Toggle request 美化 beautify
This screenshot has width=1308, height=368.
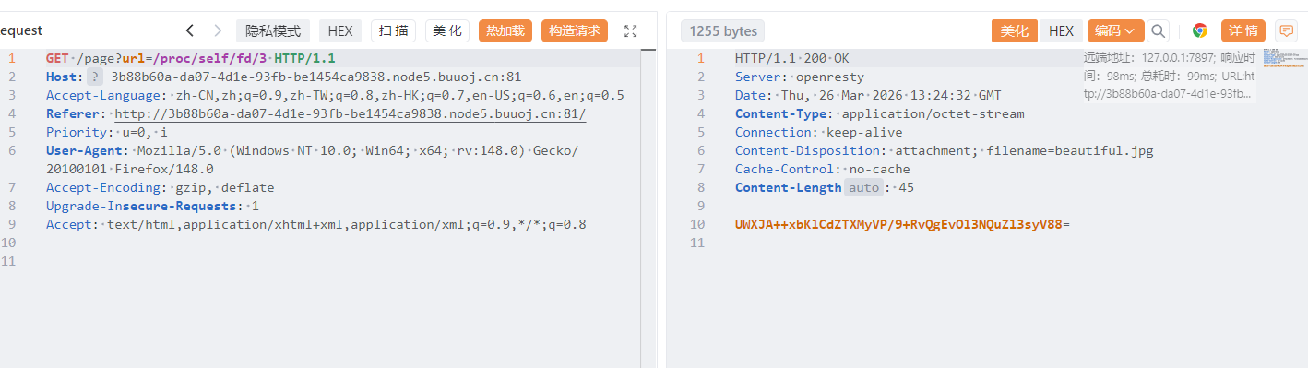point(447,30)
